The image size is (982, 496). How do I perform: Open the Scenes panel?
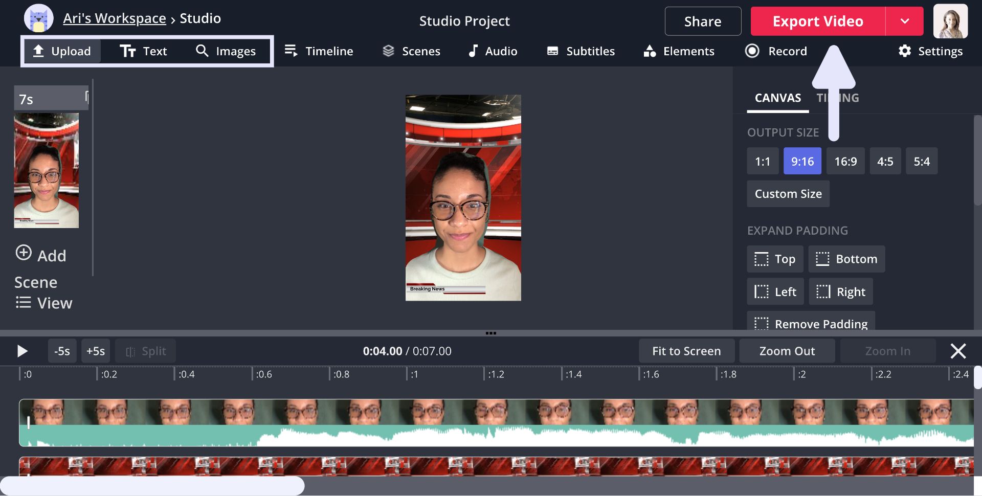[x=411, y=51]
